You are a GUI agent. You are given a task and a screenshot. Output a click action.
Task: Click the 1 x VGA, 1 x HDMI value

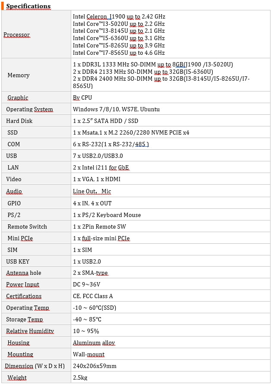pos(97,179)
